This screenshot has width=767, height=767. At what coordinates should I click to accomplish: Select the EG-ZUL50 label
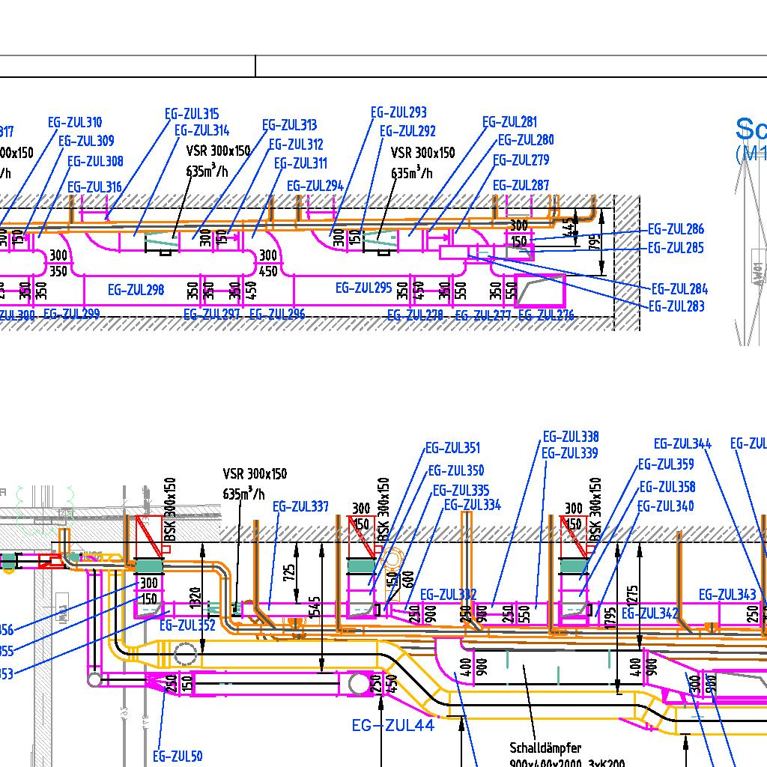178,756
